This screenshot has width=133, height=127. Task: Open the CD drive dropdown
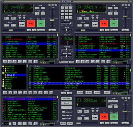coord(10,124)
